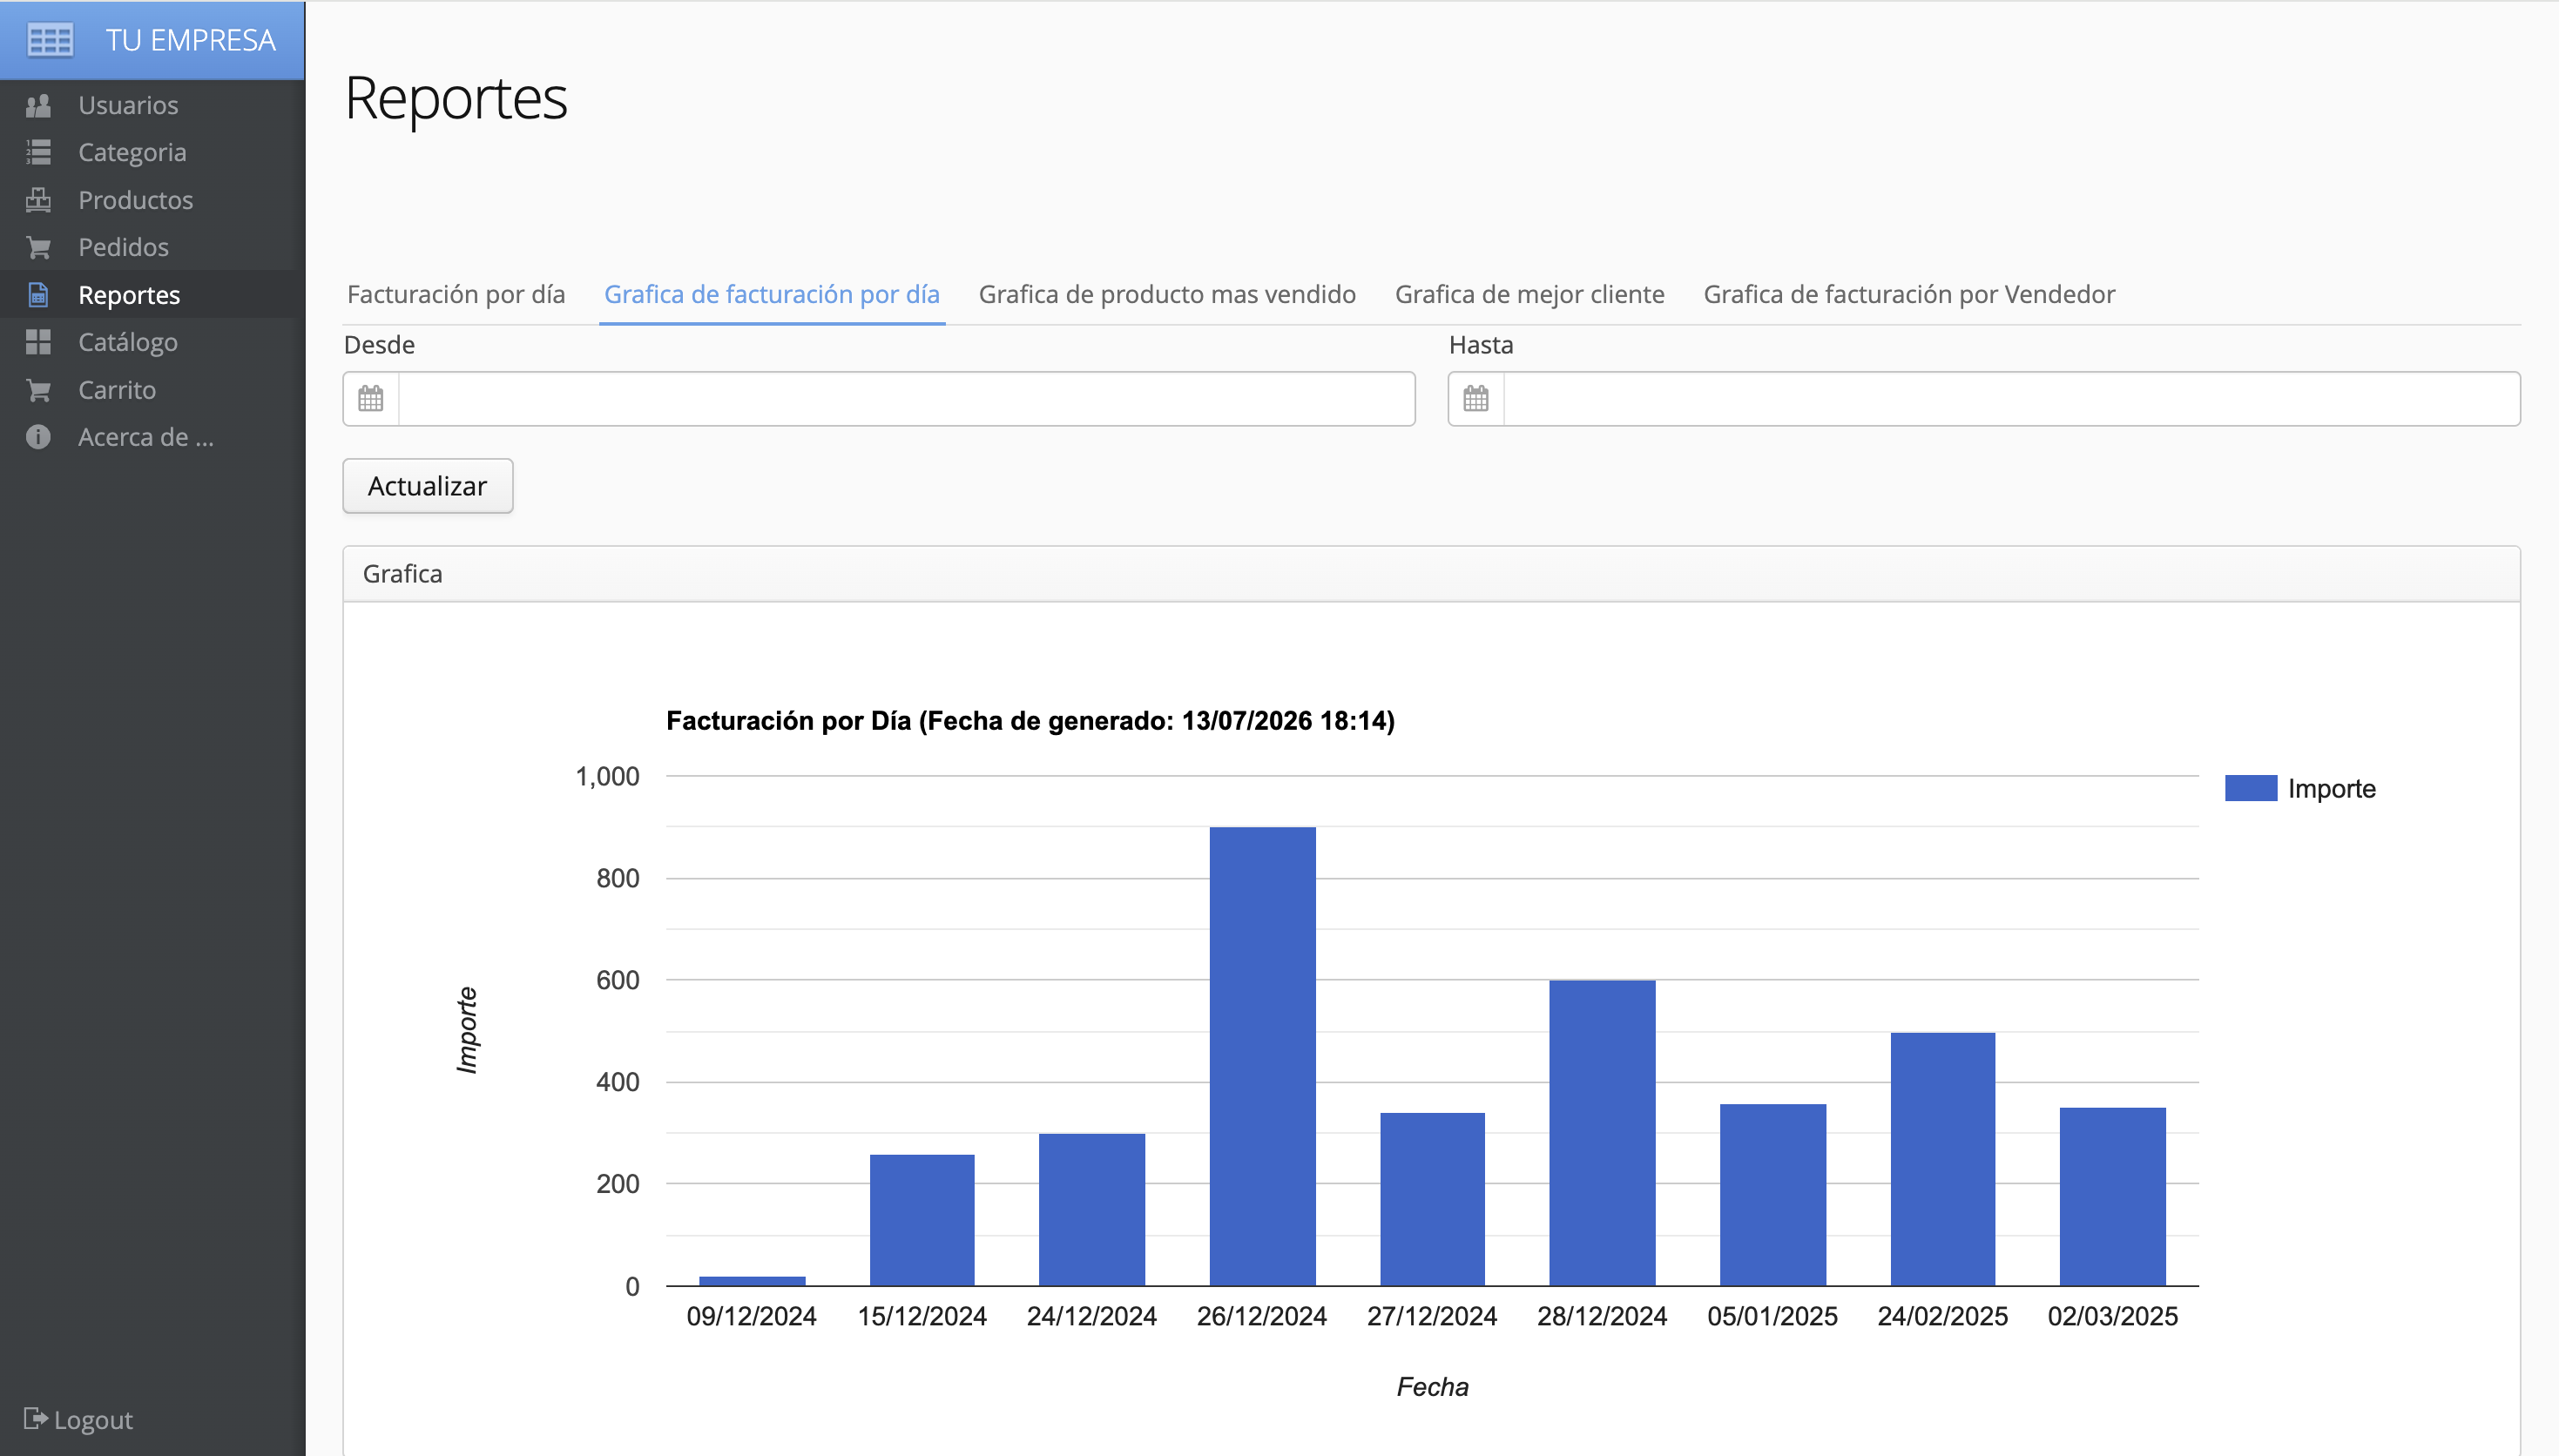Click the 05/01/2025 bar
The width and height of the screenshot is (2559, 1456).
click(1773, 1195)
